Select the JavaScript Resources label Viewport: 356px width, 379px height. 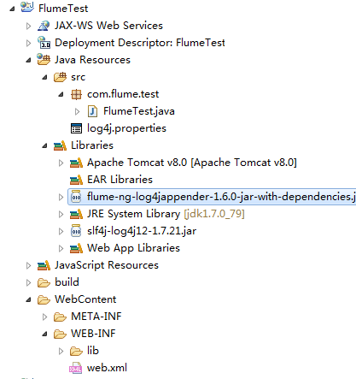107,265
